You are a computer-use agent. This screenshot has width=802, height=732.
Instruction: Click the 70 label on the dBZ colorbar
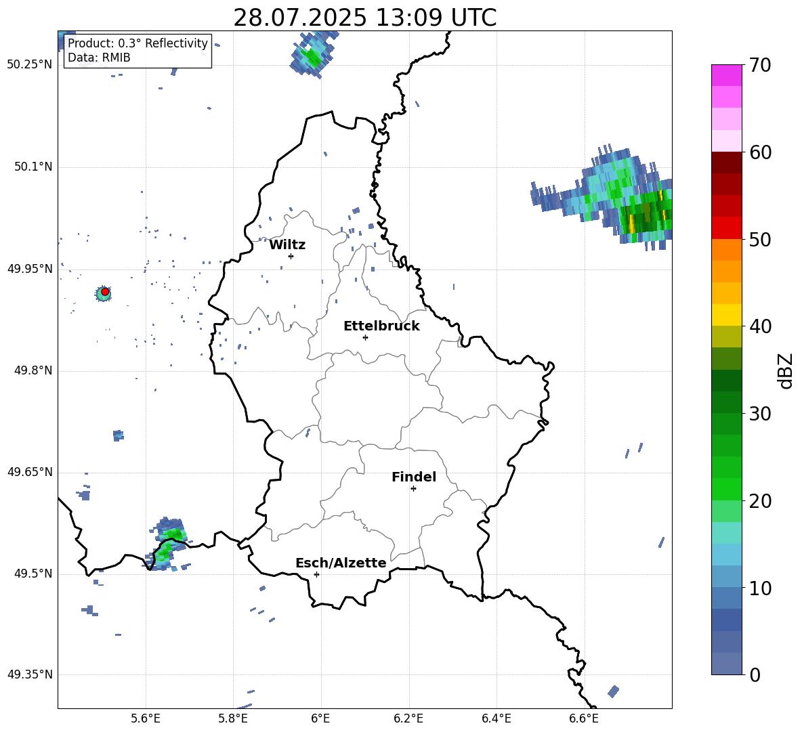pos(761,66)
